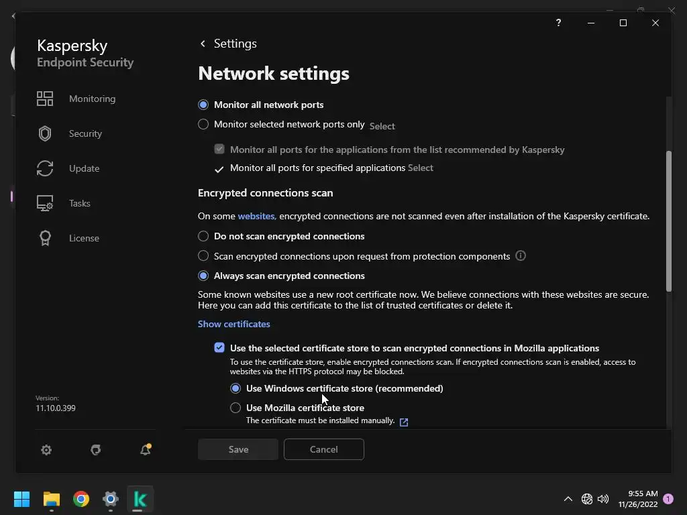Click the Settings breadcrumb label
The image size is (687, 515).
(235, 44)
